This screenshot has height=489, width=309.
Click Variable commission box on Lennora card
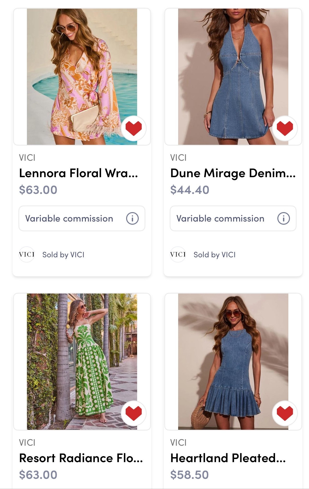[x=69, y=218]
